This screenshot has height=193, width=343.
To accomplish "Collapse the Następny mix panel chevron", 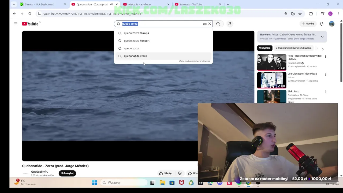I will click(x=322, y=37).
